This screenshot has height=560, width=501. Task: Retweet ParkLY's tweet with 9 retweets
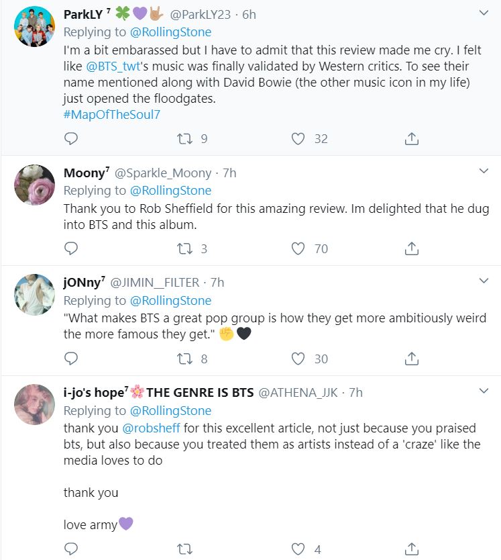[x=184, y=139]
